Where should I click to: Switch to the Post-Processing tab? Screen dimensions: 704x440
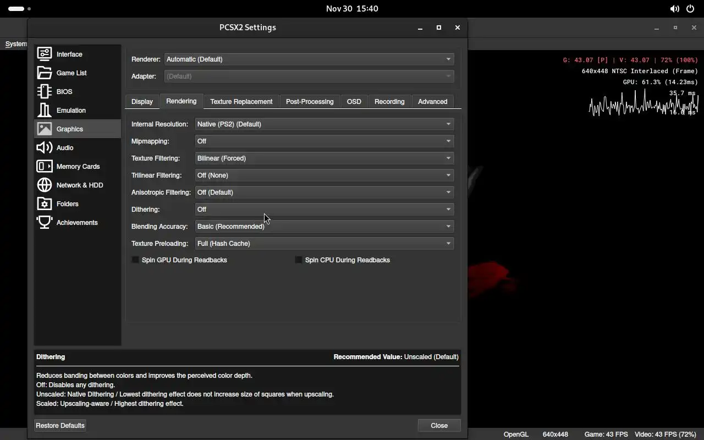310,101
